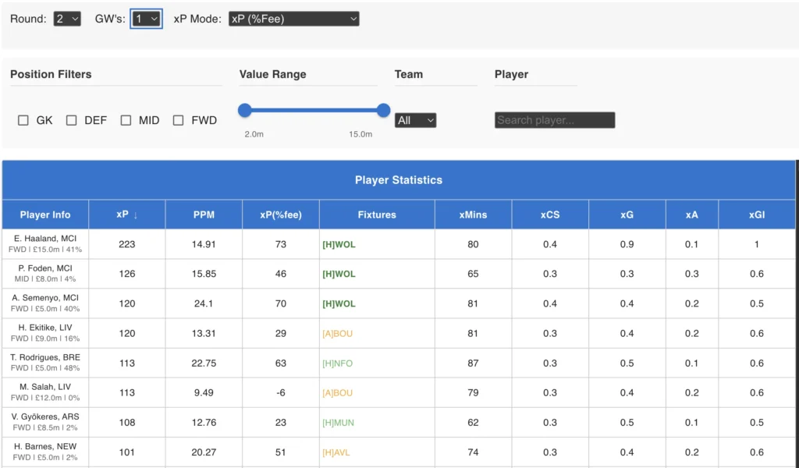Select the P. Foden, MCI row
The width and height of the screenshot is (799, 468).
point(399,274)
